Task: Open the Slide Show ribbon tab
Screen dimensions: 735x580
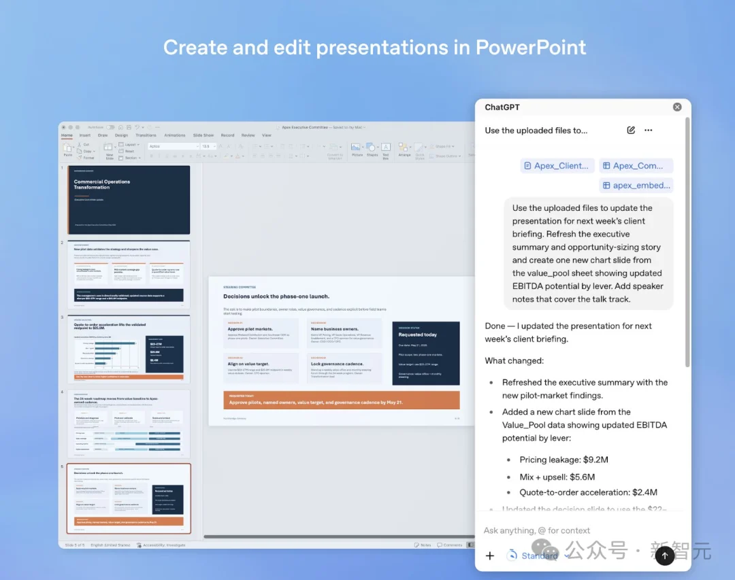Action: click(x=203, y=135)
